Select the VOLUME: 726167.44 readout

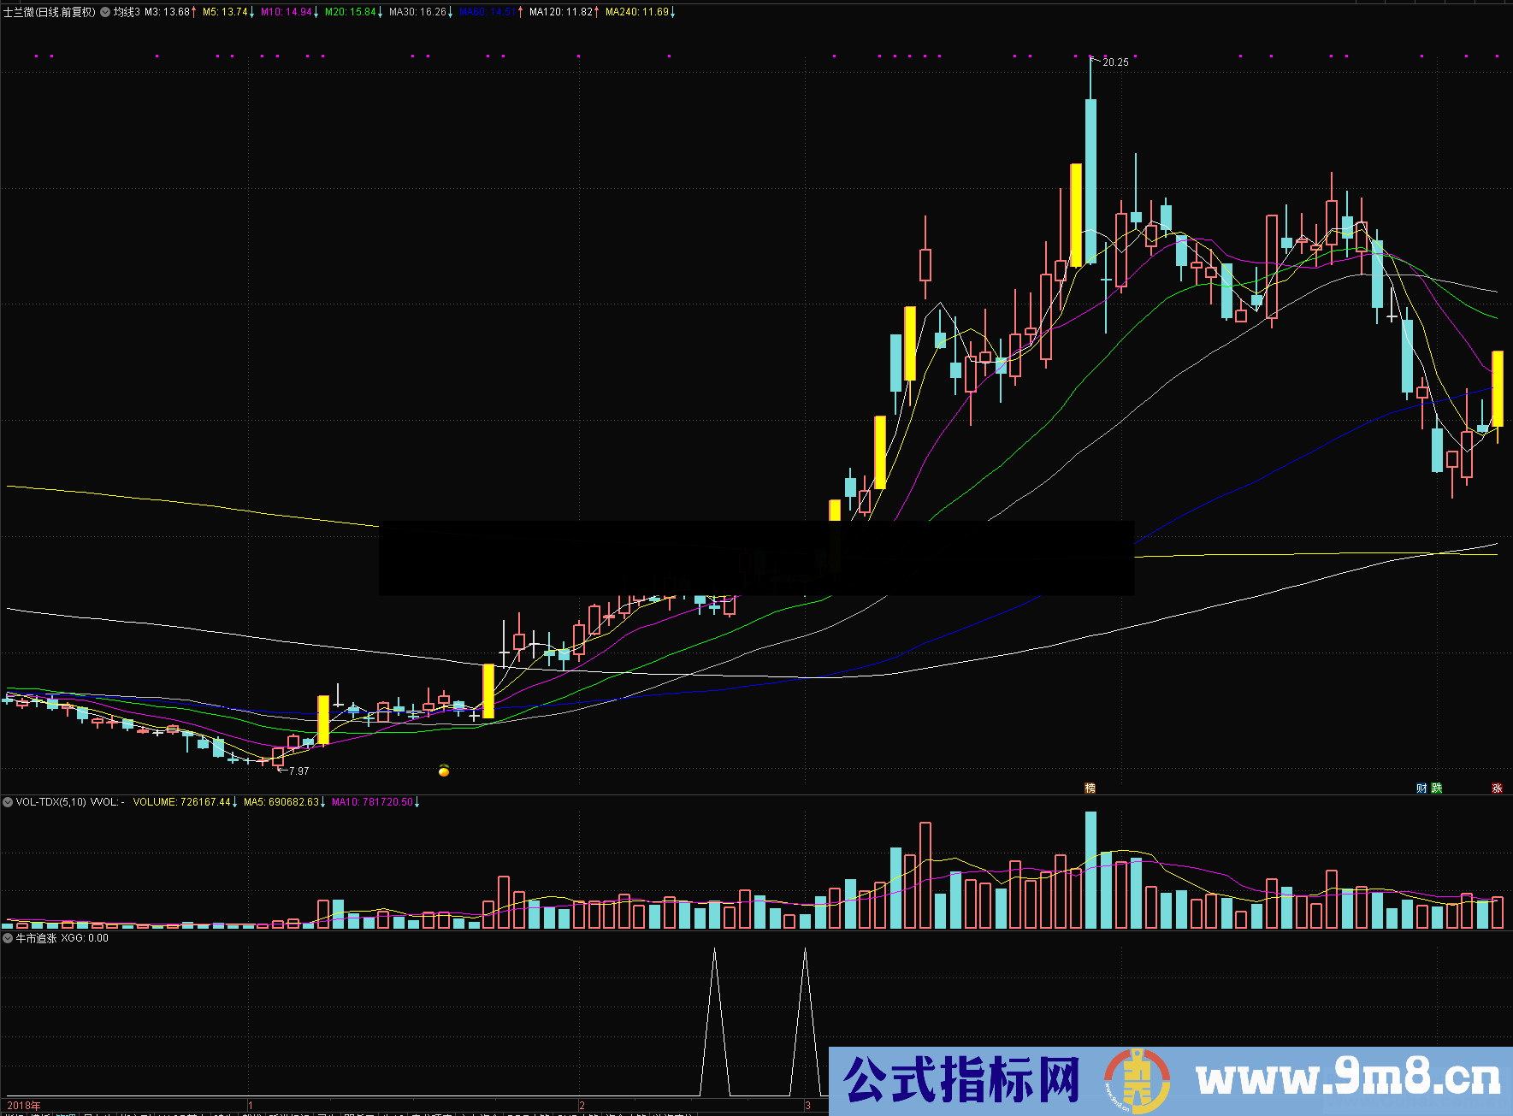pos(185,802)
